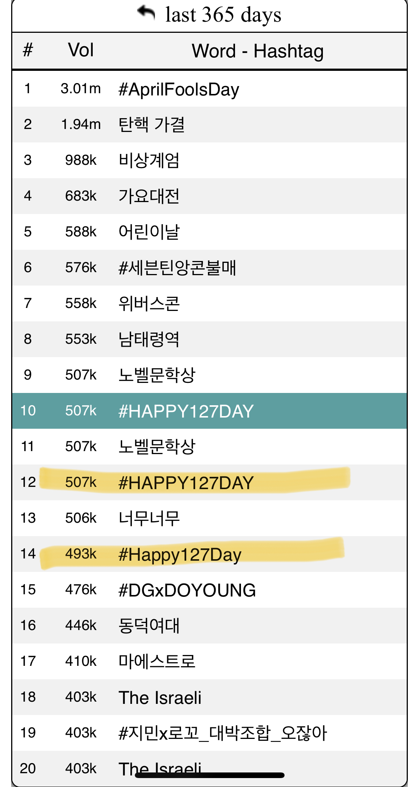Open the 어린이날 trend
419x787 pixels.
(209, 232)
